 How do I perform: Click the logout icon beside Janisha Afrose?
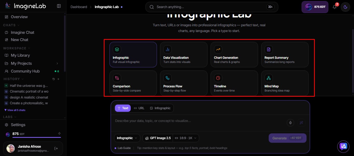pos(56,148)
